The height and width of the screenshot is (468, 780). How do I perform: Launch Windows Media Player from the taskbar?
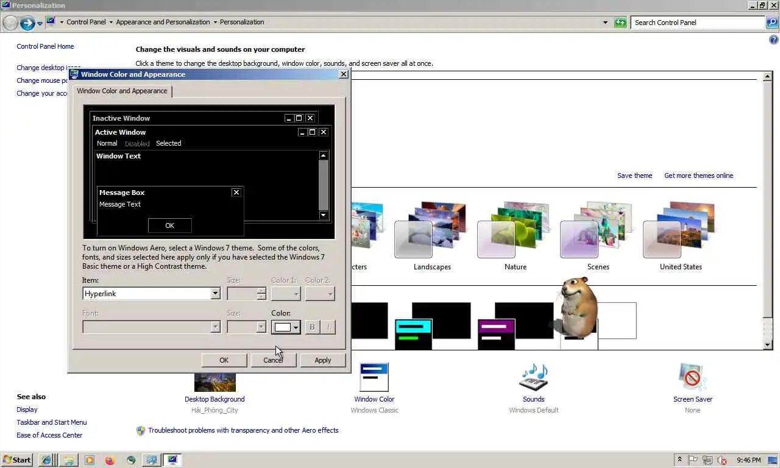[90, 460]
